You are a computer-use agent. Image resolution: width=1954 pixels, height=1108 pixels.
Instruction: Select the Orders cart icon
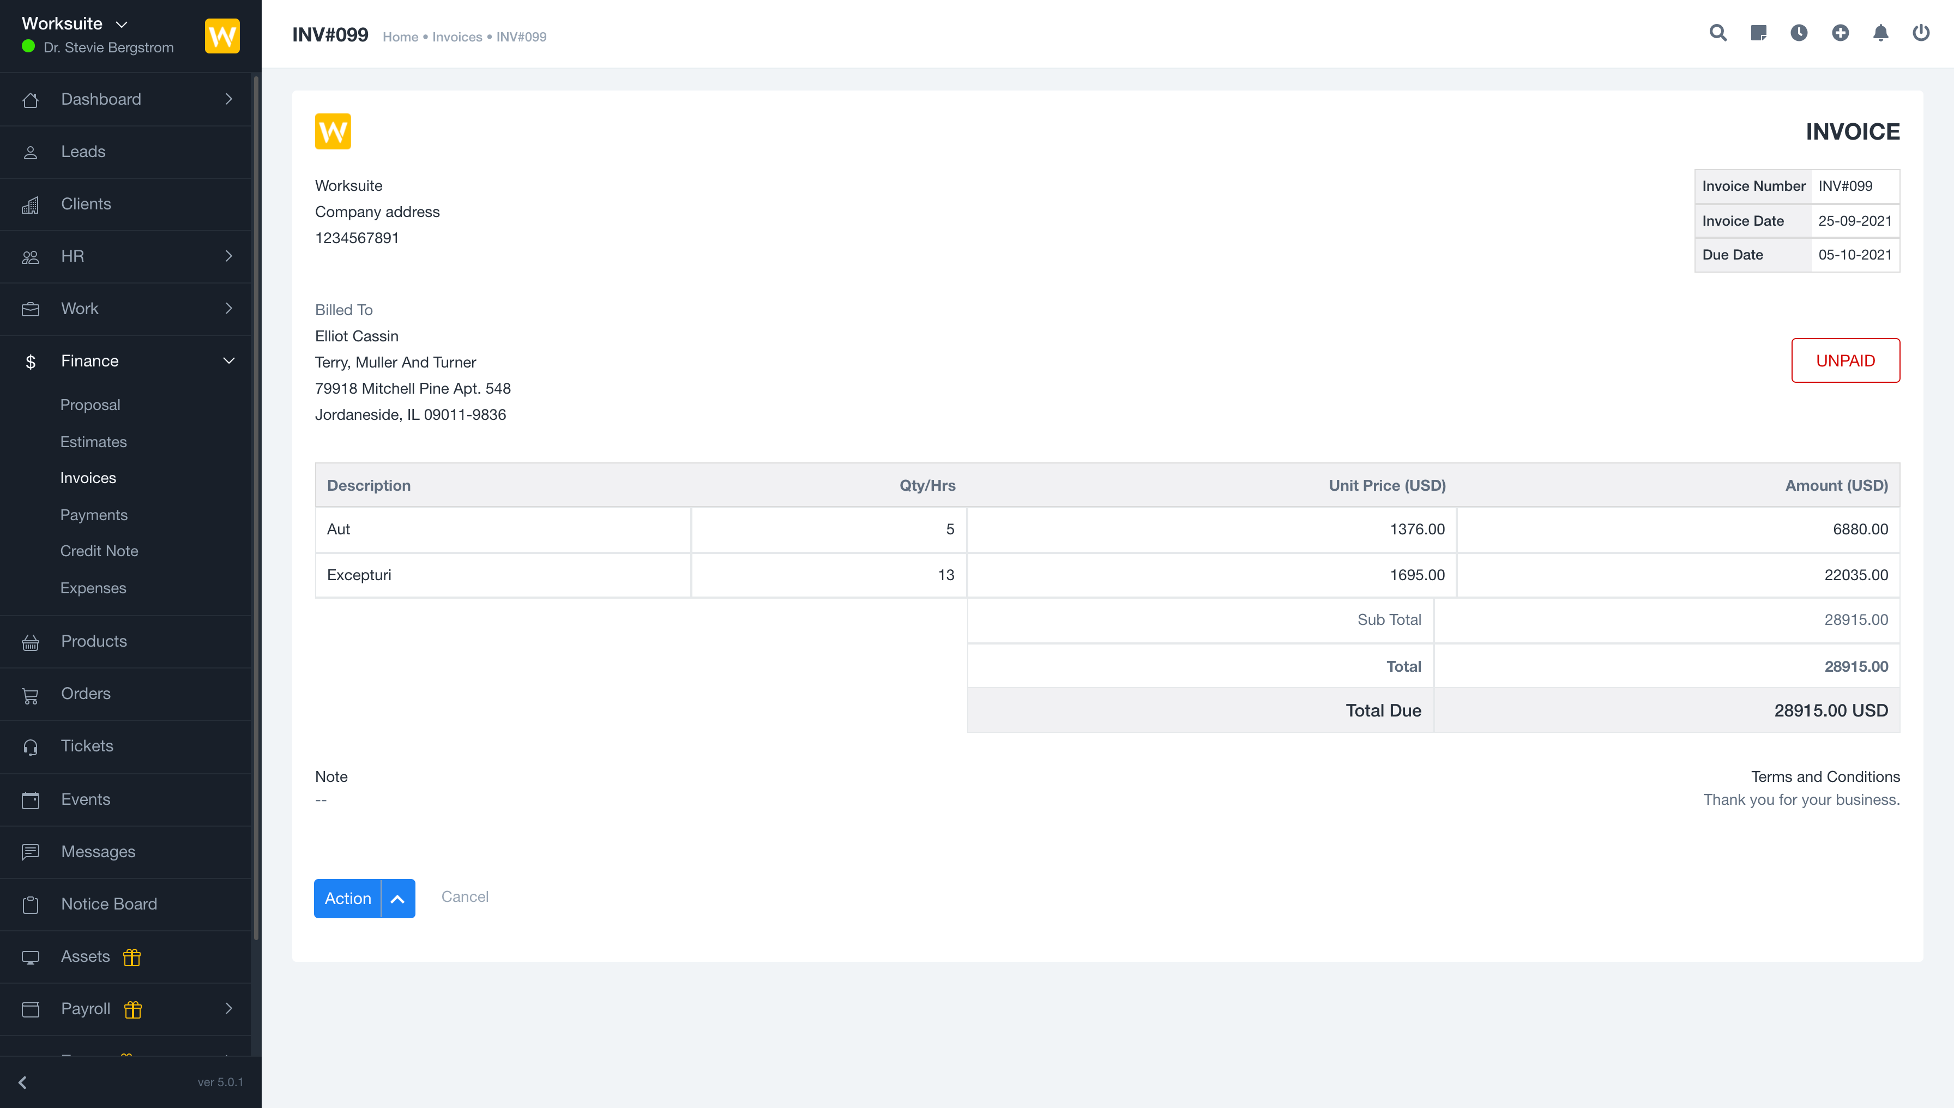pyautogui.click(x=31, y=694)
